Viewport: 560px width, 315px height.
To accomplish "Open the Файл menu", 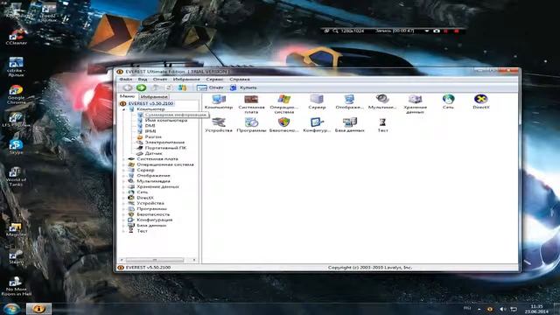I will click(x=126, y=80).
